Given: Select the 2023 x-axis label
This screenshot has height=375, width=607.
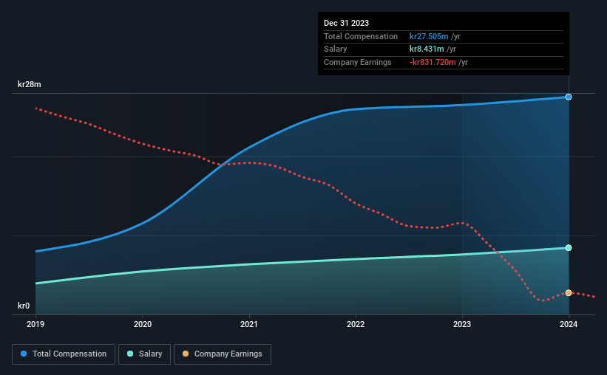Looking at the screenshot, I should (462, 324).
